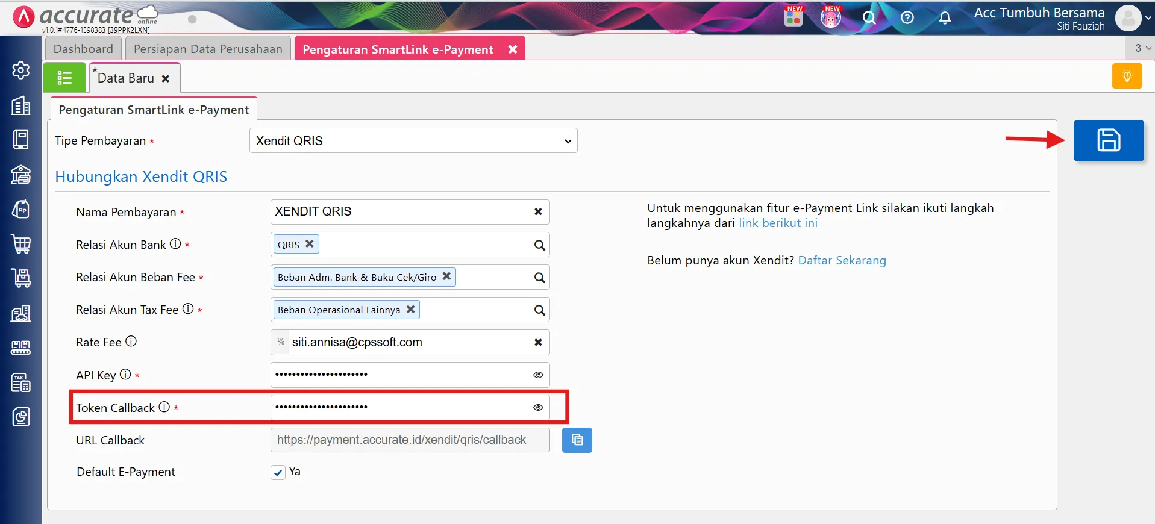Open the Rp sales tag module icon

(21, 209)
